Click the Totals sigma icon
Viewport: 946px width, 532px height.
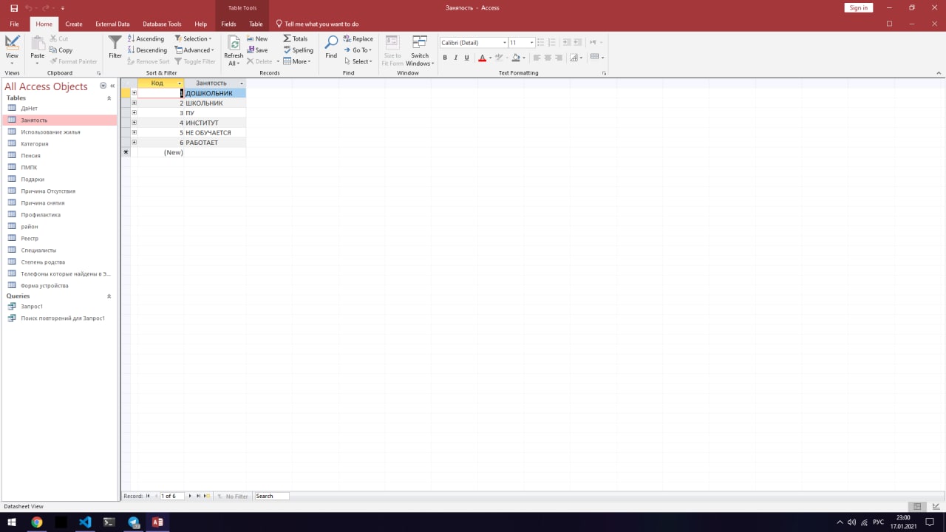(296, 39)
